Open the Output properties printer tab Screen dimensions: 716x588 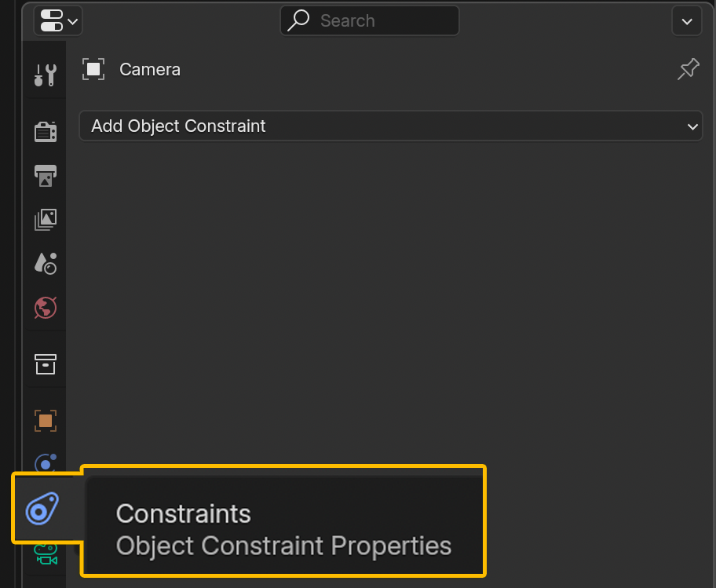click(46, 175)
